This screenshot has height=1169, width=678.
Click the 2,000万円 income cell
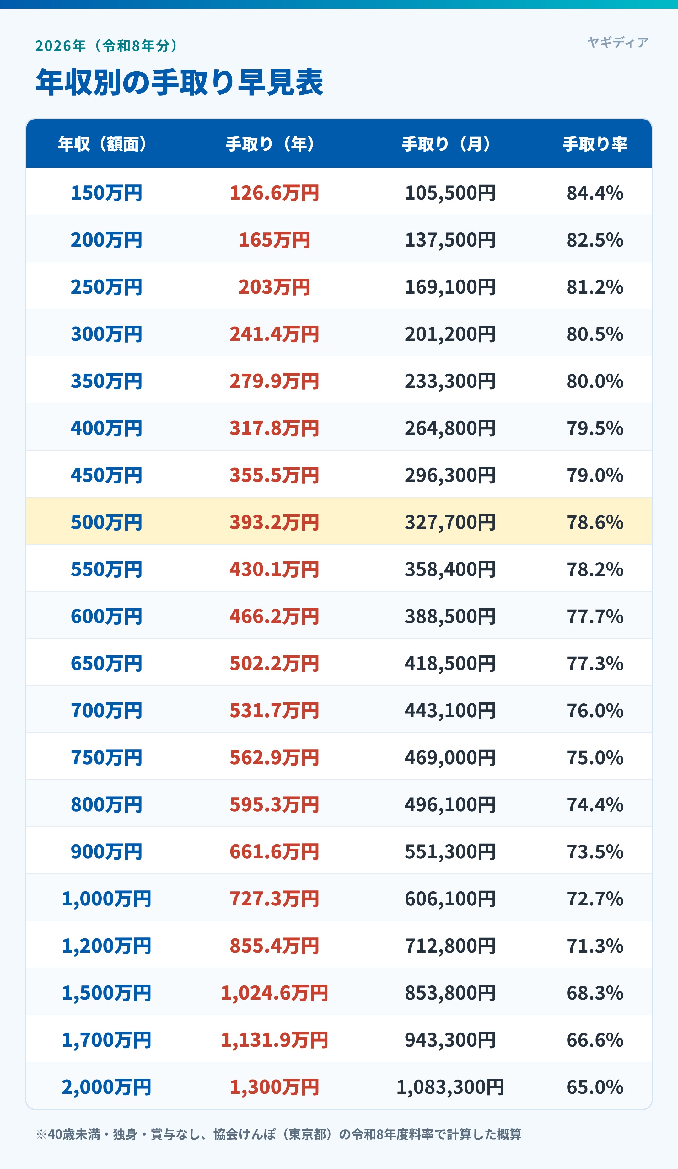(106, 1087)
